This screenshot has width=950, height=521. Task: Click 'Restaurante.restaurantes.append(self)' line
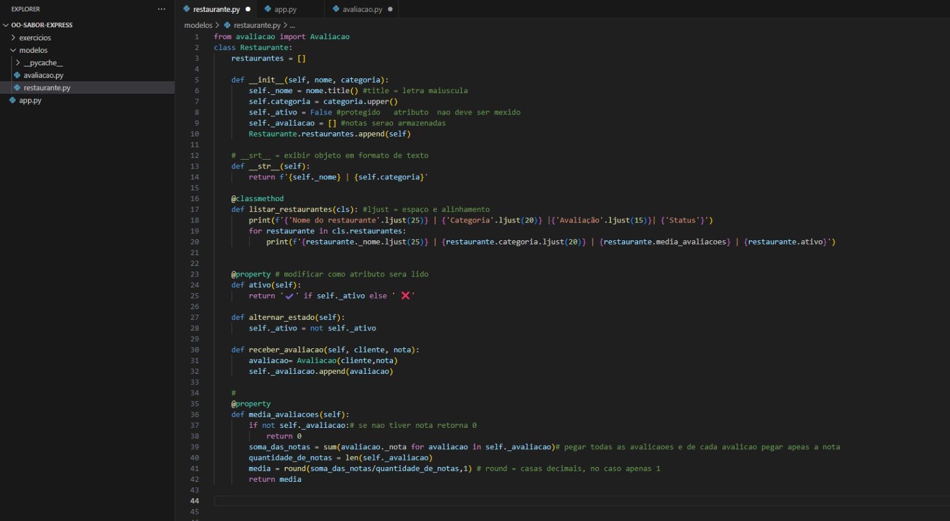click(330, 134)
